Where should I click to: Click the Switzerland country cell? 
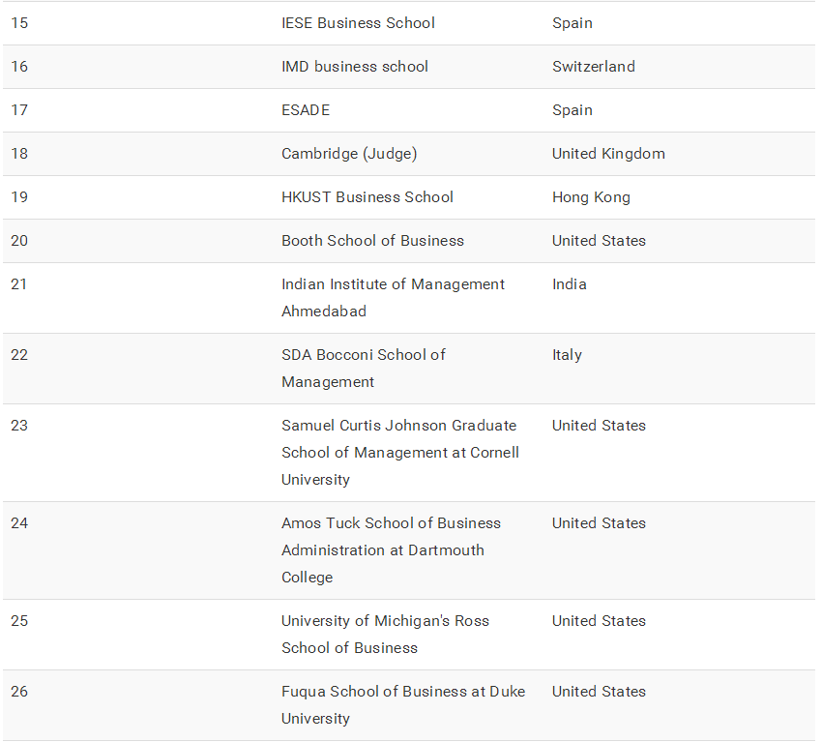click(594, 67)
